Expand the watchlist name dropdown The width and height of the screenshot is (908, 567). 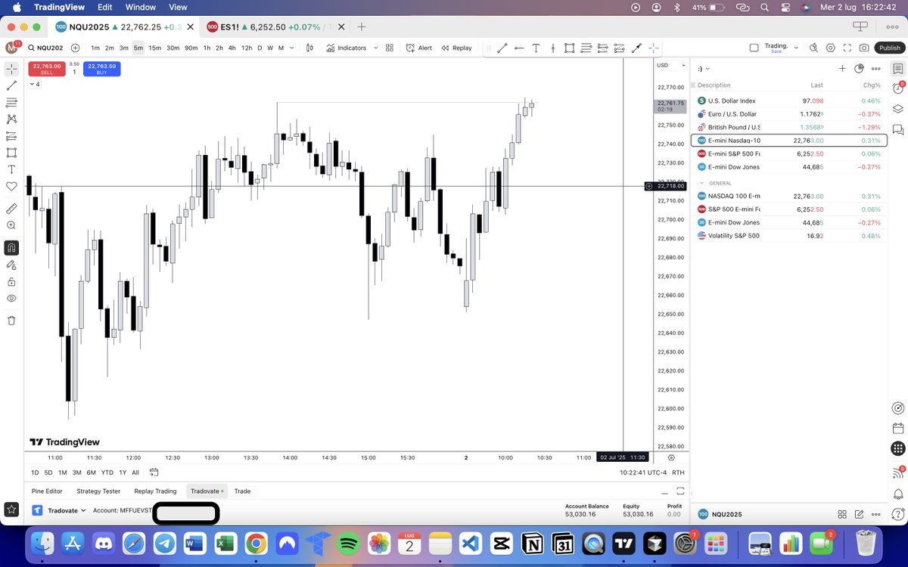click(x=704, y=68)
